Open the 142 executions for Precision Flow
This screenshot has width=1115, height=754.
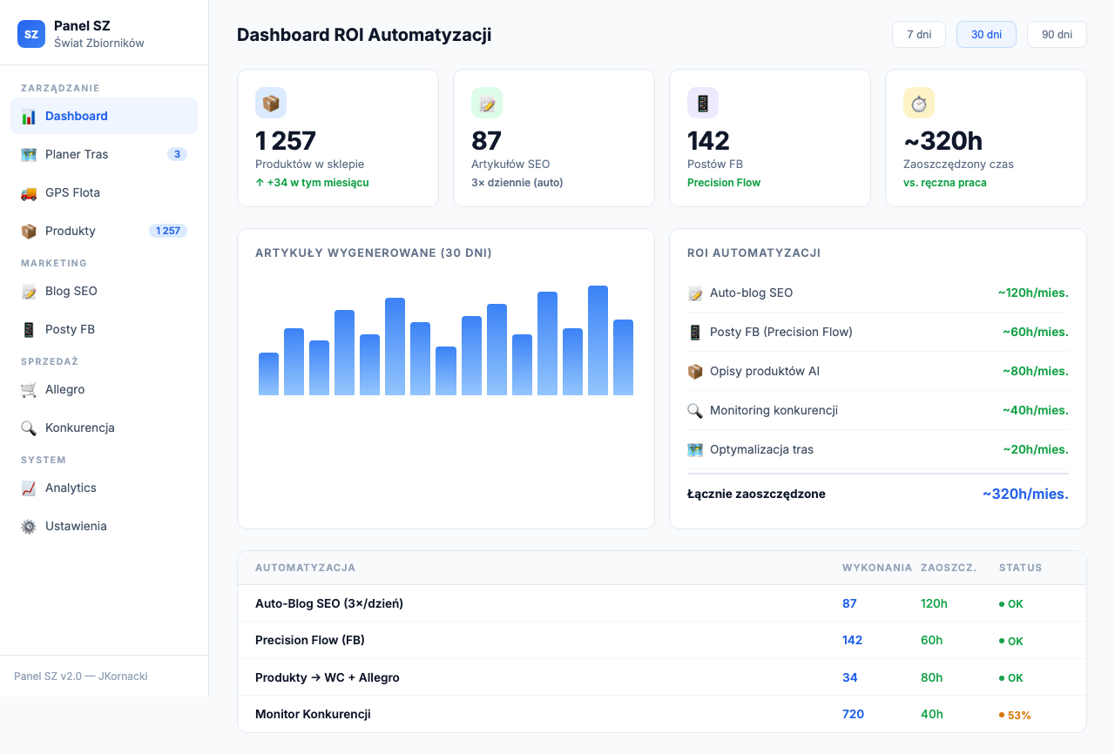852,640
